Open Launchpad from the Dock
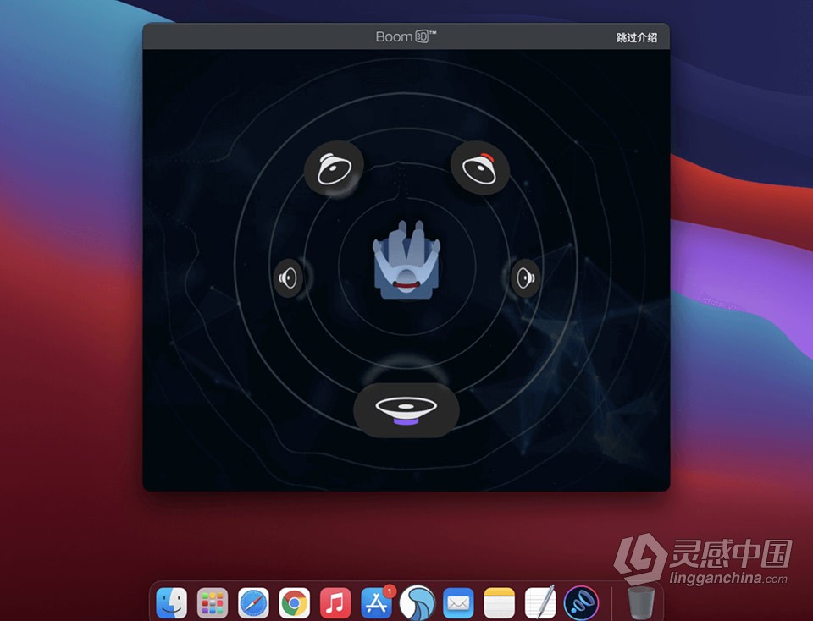 point(213,603)
